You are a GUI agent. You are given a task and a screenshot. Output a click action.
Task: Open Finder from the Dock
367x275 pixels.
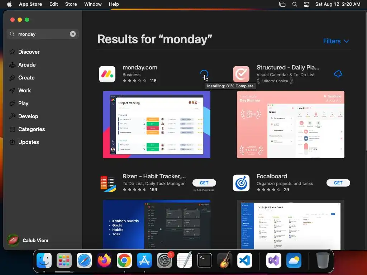coord(44,260)
